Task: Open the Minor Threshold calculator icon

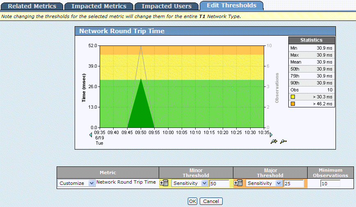Action: tap(164, 183)
